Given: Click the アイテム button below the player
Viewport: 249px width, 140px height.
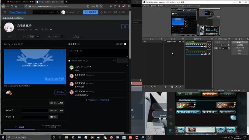Looking at the screenshot, I should click(x=60, y=93).
